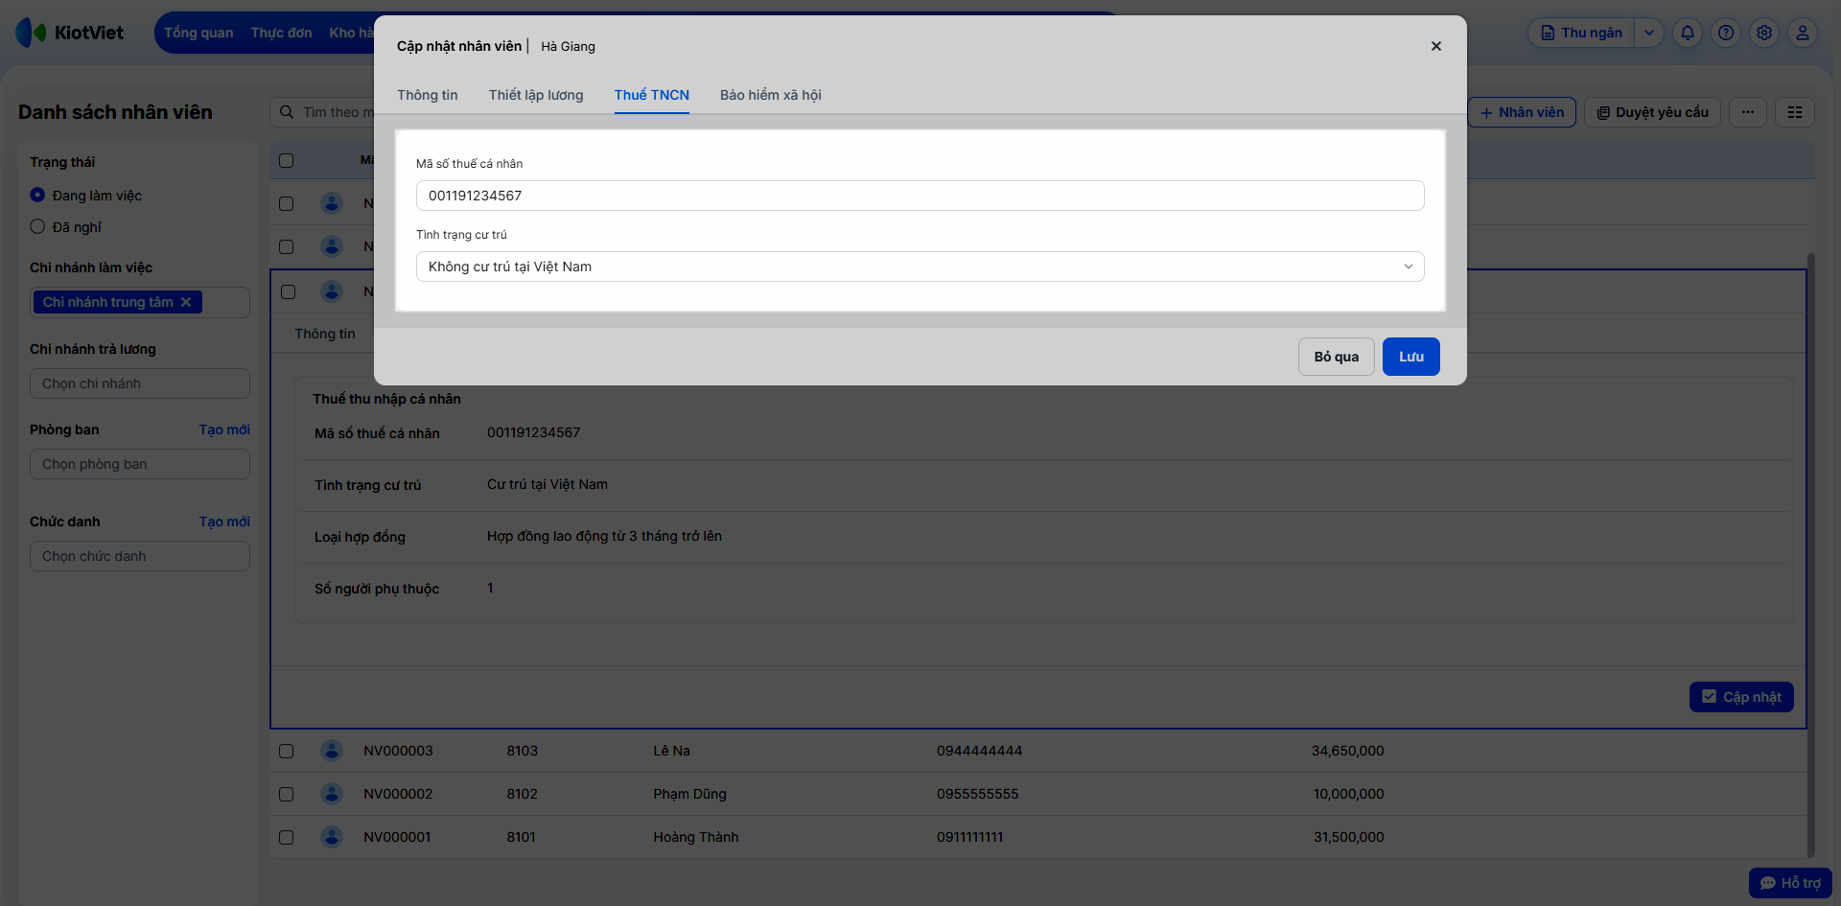
Task: Switch to the Bảo hiểm xã hội tab
Action: coord(771,95)
